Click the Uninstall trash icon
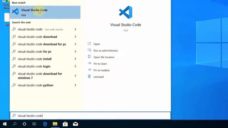Screen dimensions: 228x128 point(89,76)
